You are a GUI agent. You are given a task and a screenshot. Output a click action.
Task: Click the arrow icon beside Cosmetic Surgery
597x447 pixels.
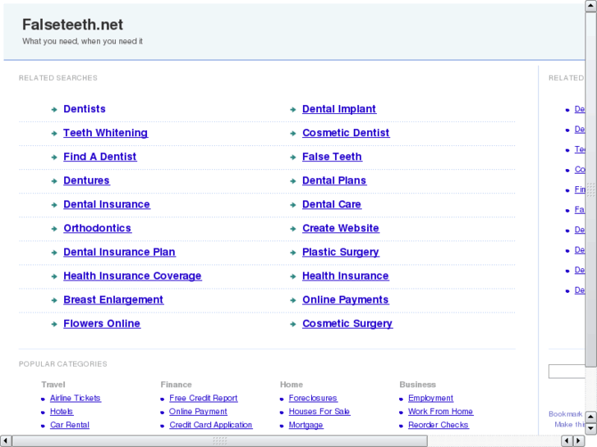(293, 324)
